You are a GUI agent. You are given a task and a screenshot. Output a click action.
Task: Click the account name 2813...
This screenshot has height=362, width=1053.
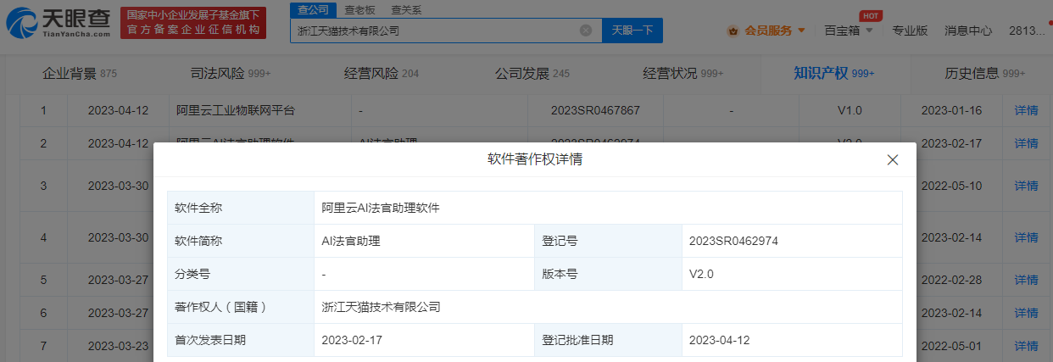(1026, 31)
